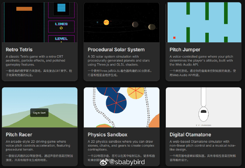Click the orange sun in solar system preview
Viewport: 245px width, 168px height.
pos(106,22)
